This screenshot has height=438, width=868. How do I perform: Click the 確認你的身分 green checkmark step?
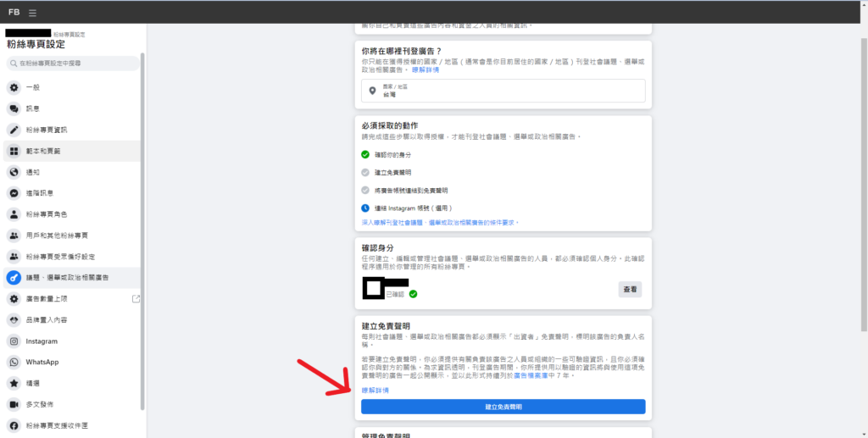click(364, 155)
